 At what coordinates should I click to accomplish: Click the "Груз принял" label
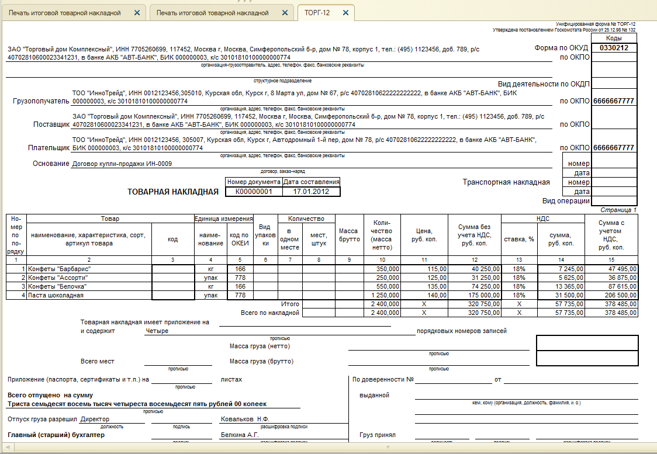pyautogui.click(x=378, y=435)
